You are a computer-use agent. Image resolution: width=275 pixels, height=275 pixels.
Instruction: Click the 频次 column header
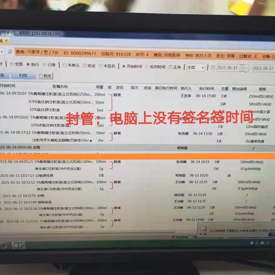point(134,88)
